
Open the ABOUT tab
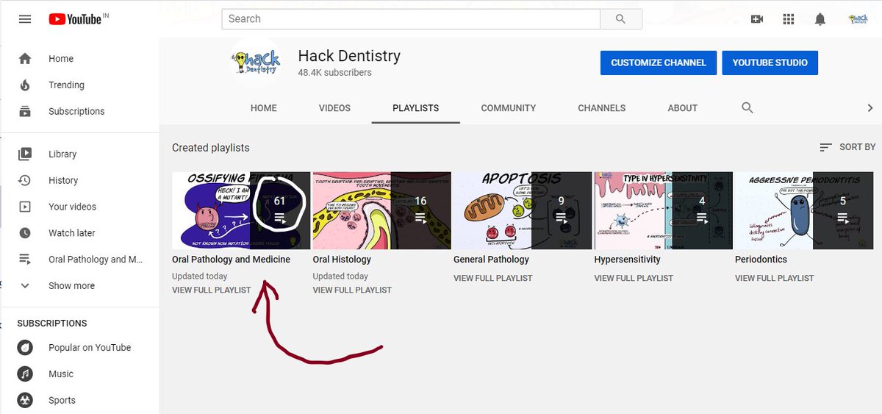tap(683, 108)
